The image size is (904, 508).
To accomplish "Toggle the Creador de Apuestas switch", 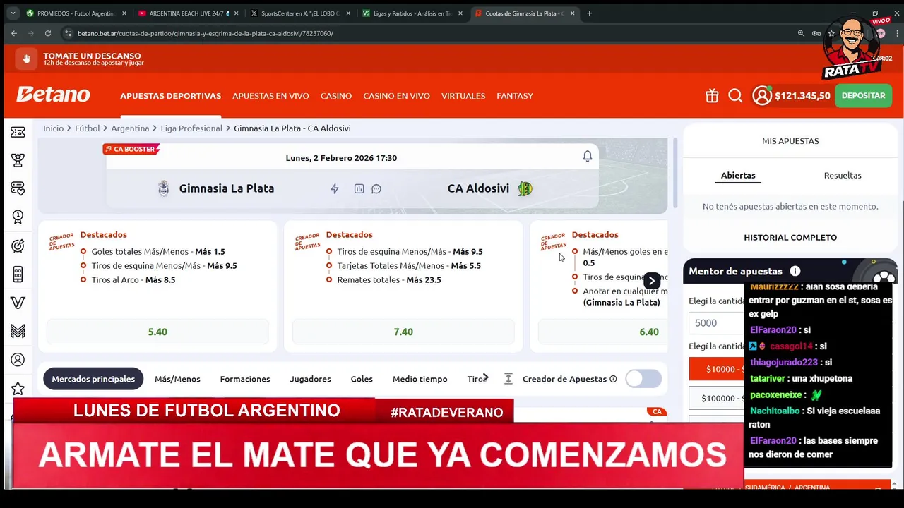I will (643, 379).
